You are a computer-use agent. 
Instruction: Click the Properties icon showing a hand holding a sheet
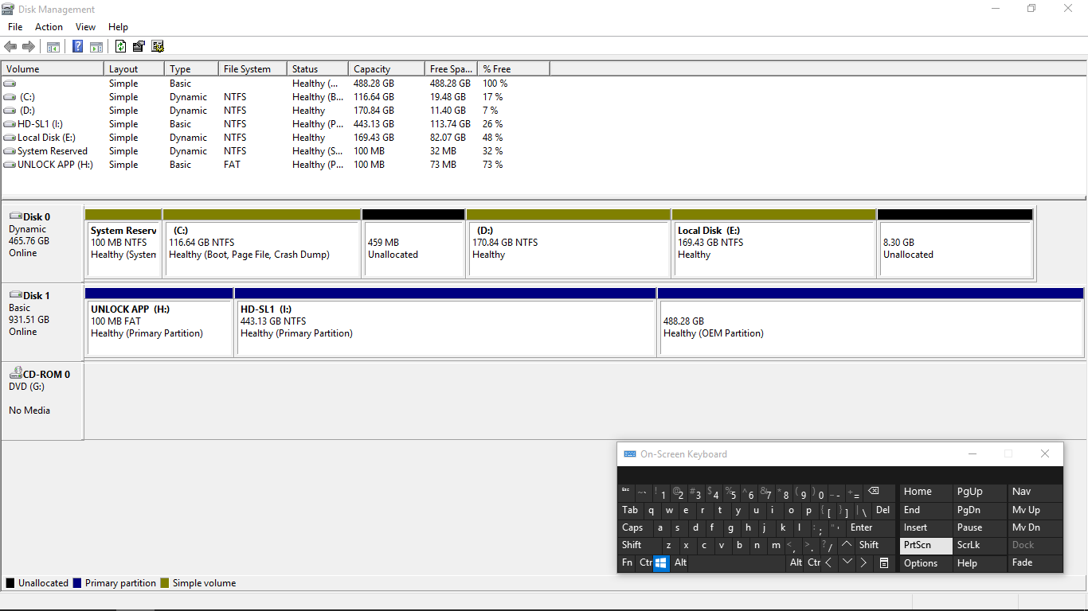(x=139, y=47)
